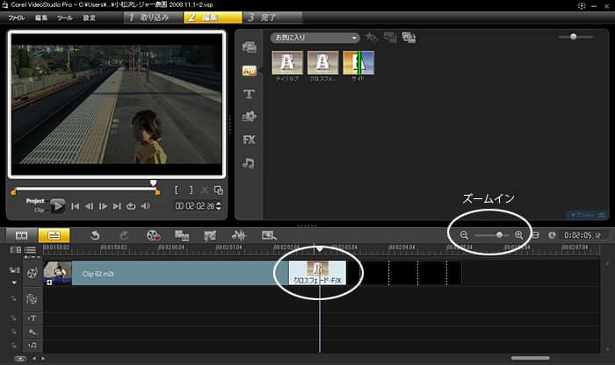Click the Overlay Track button
Screen dimensions: 615x365
(x=32, y=299)
